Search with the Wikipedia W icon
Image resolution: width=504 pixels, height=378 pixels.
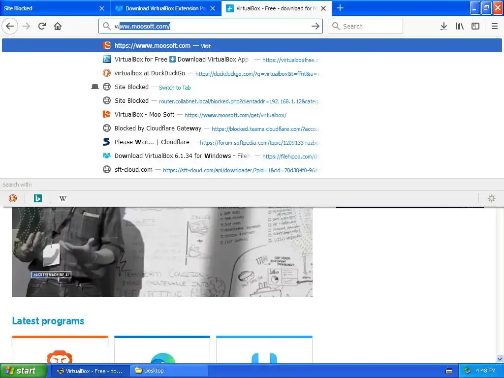(x=63, y=198)
